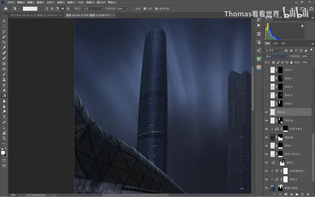
Task: Select the Hand tool
Action: (4, 133)
